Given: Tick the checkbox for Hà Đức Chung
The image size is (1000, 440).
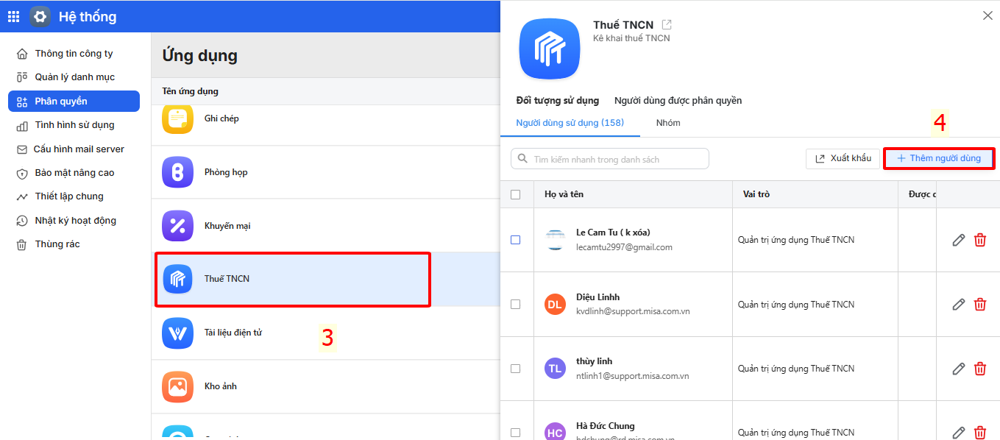Looking at the screenshot, I should 515,433.
